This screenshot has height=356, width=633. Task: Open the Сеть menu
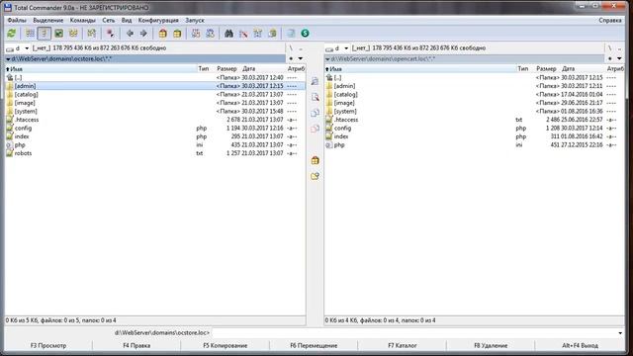(x=108, y=20)
